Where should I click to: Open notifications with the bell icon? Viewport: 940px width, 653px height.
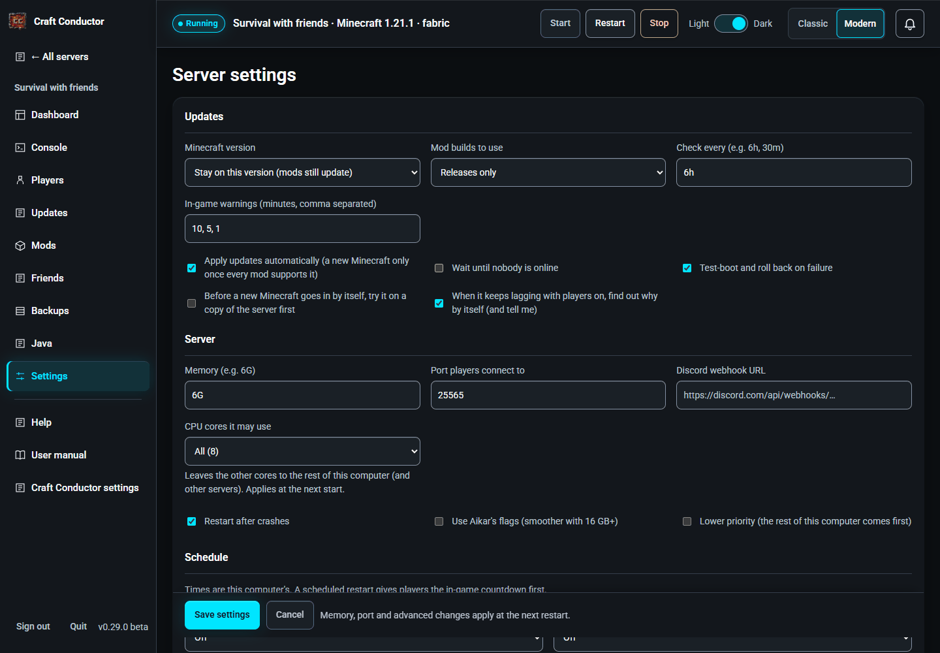point(910,24)
